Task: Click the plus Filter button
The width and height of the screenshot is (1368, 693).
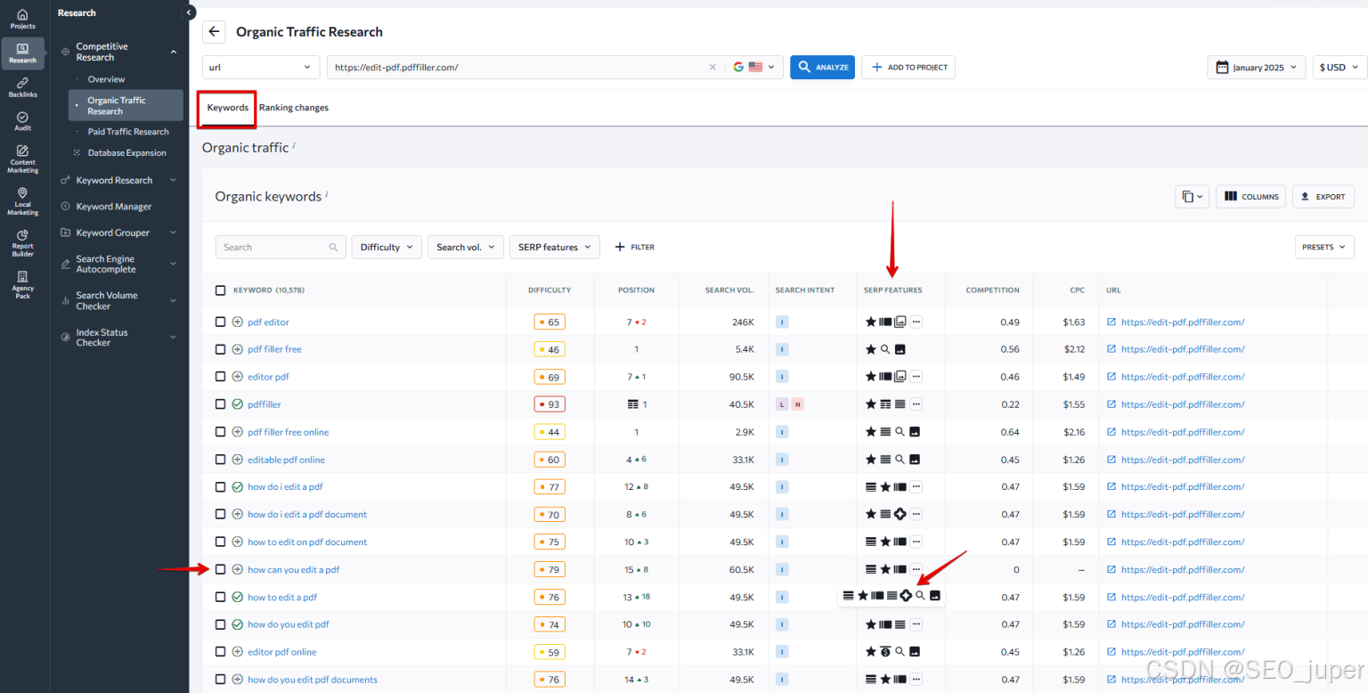Action: coord(634,247)
